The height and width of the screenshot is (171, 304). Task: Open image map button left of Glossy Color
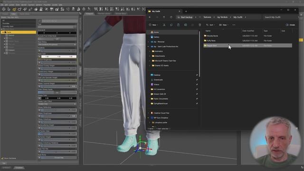39,98
